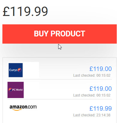Open the purple PC World logo
The image size is (117, 123).
pyautogui.click(x=16, y=90)
